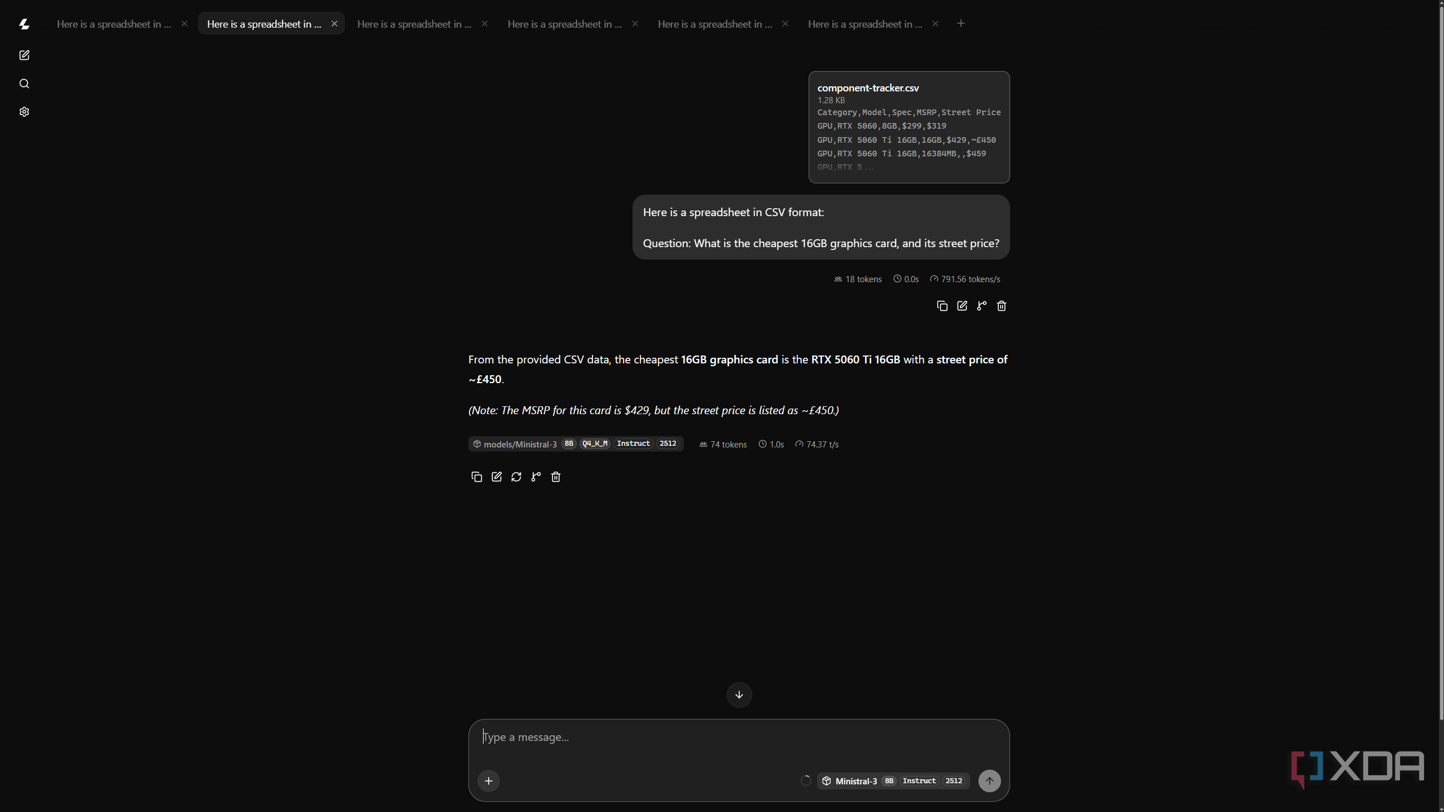The height and width of the screenshot is (812, 1444).
Task: Open Ministral-3 model selector in message box
Action: tap(893, 781)
